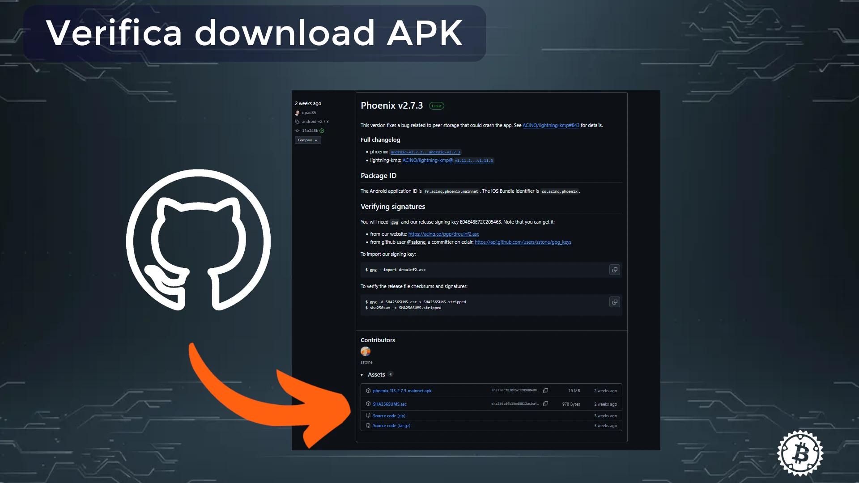Copy the sha256 hash of the APK
This screenshot has width=859, height=483.
click(545, 390)
